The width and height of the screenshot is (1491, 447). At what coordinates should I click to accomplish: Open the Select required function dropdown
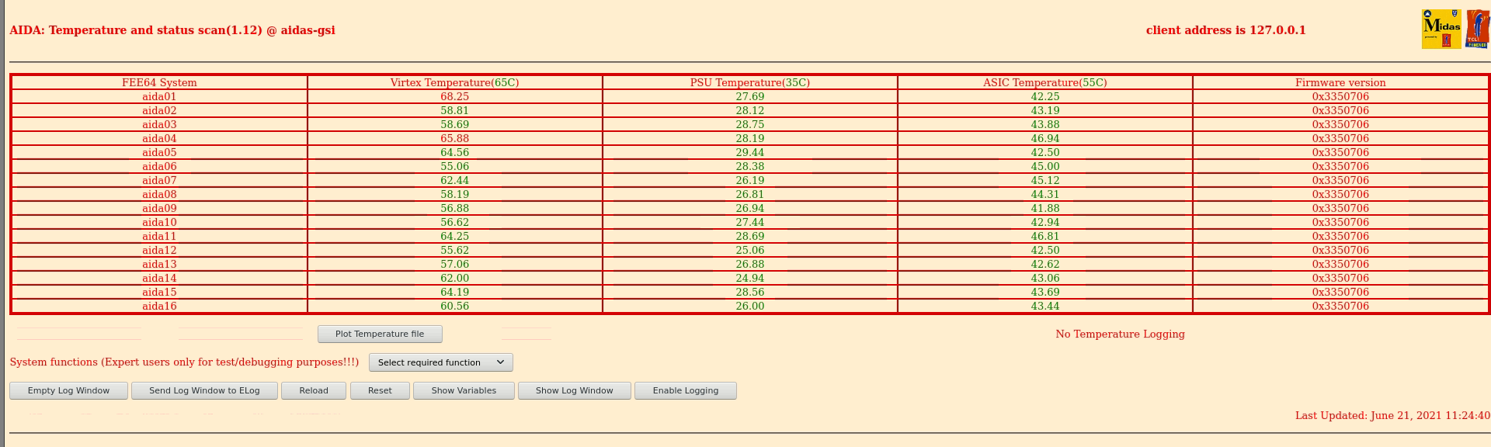(441, 362)
